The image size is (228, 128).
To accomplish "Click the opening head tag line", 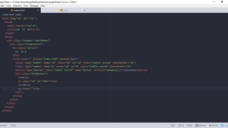I will pos(9,22).
